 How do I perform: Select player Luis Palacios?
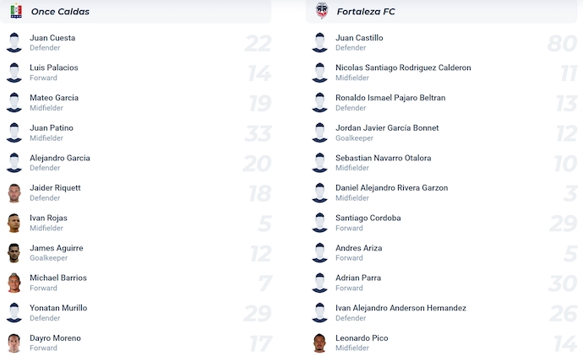coord(54,67)
